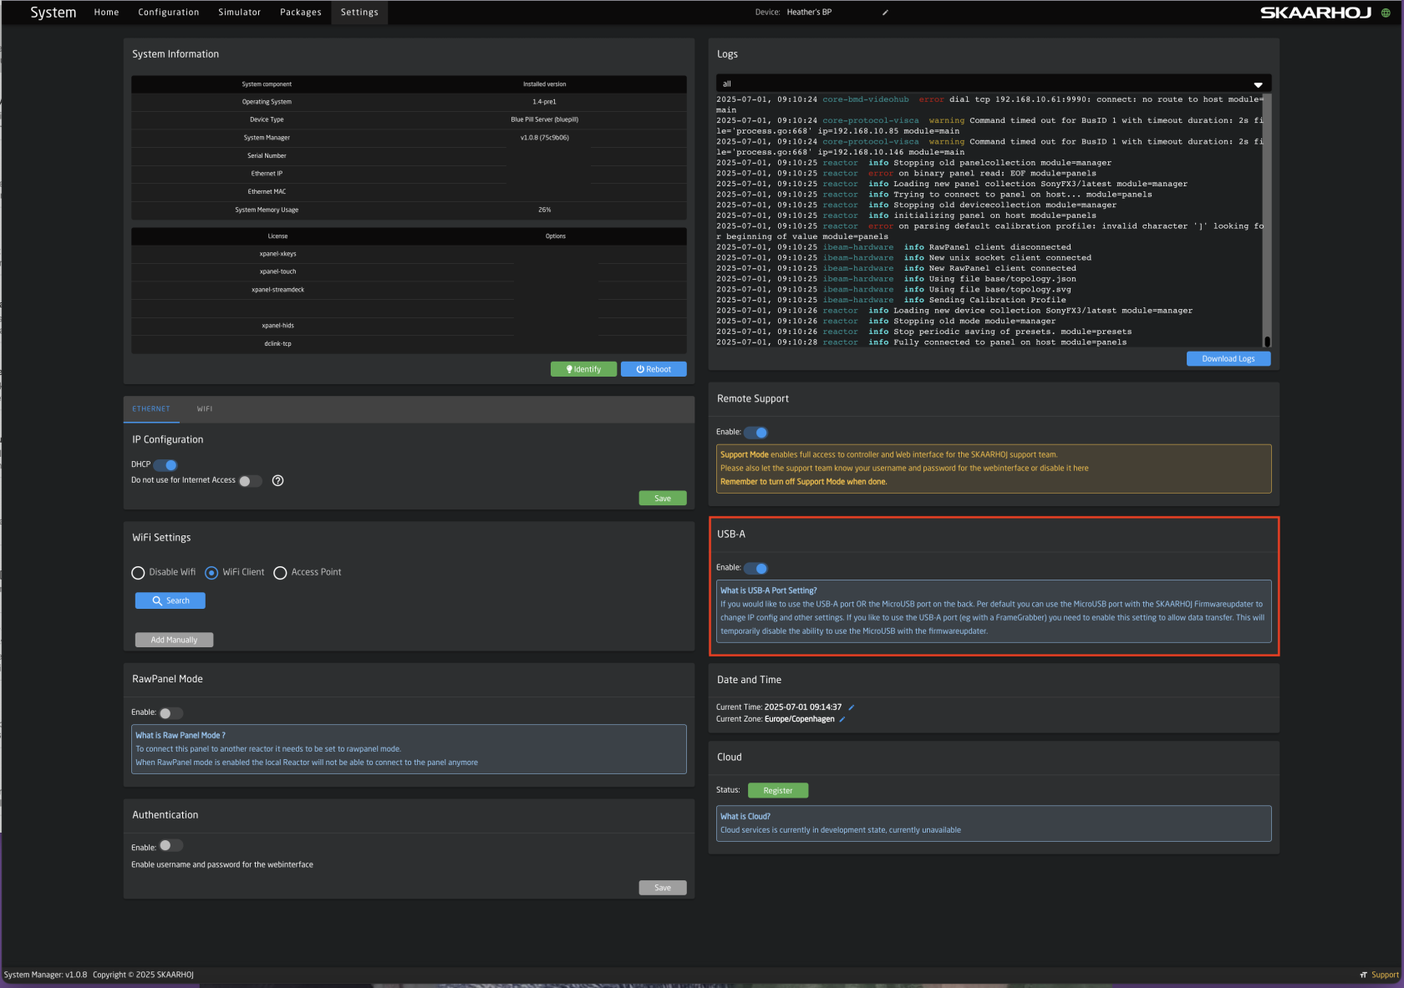Click the Logs panel scrollbar

(x=1267, y=220)
